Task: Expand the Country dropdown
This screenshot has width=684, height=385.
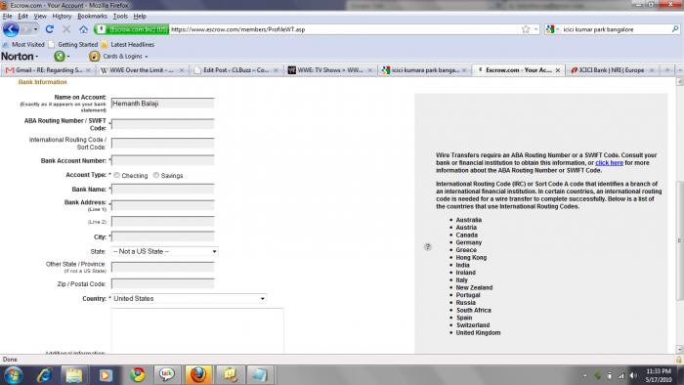Action: point(189,299)
